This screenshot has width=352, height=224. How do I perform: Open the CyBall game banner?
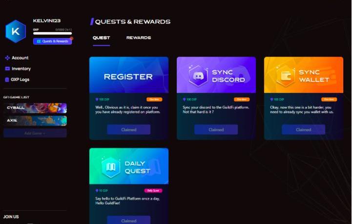35,108
